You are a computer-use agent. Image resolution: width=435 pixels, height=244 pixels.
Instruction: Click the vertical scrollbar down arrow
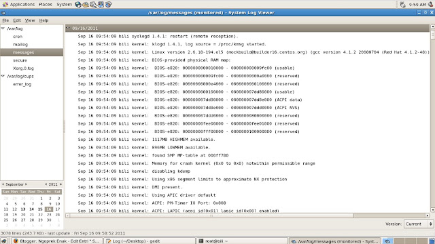tap(432, 210)
